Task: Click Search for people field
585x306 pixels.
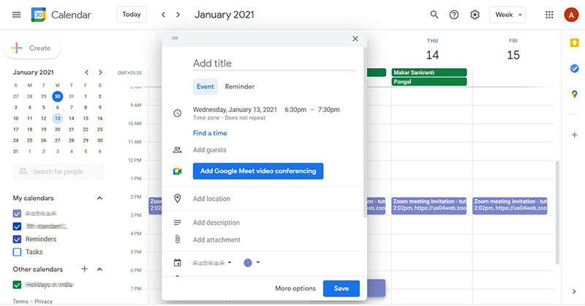Action: click(x=58, y=171)
